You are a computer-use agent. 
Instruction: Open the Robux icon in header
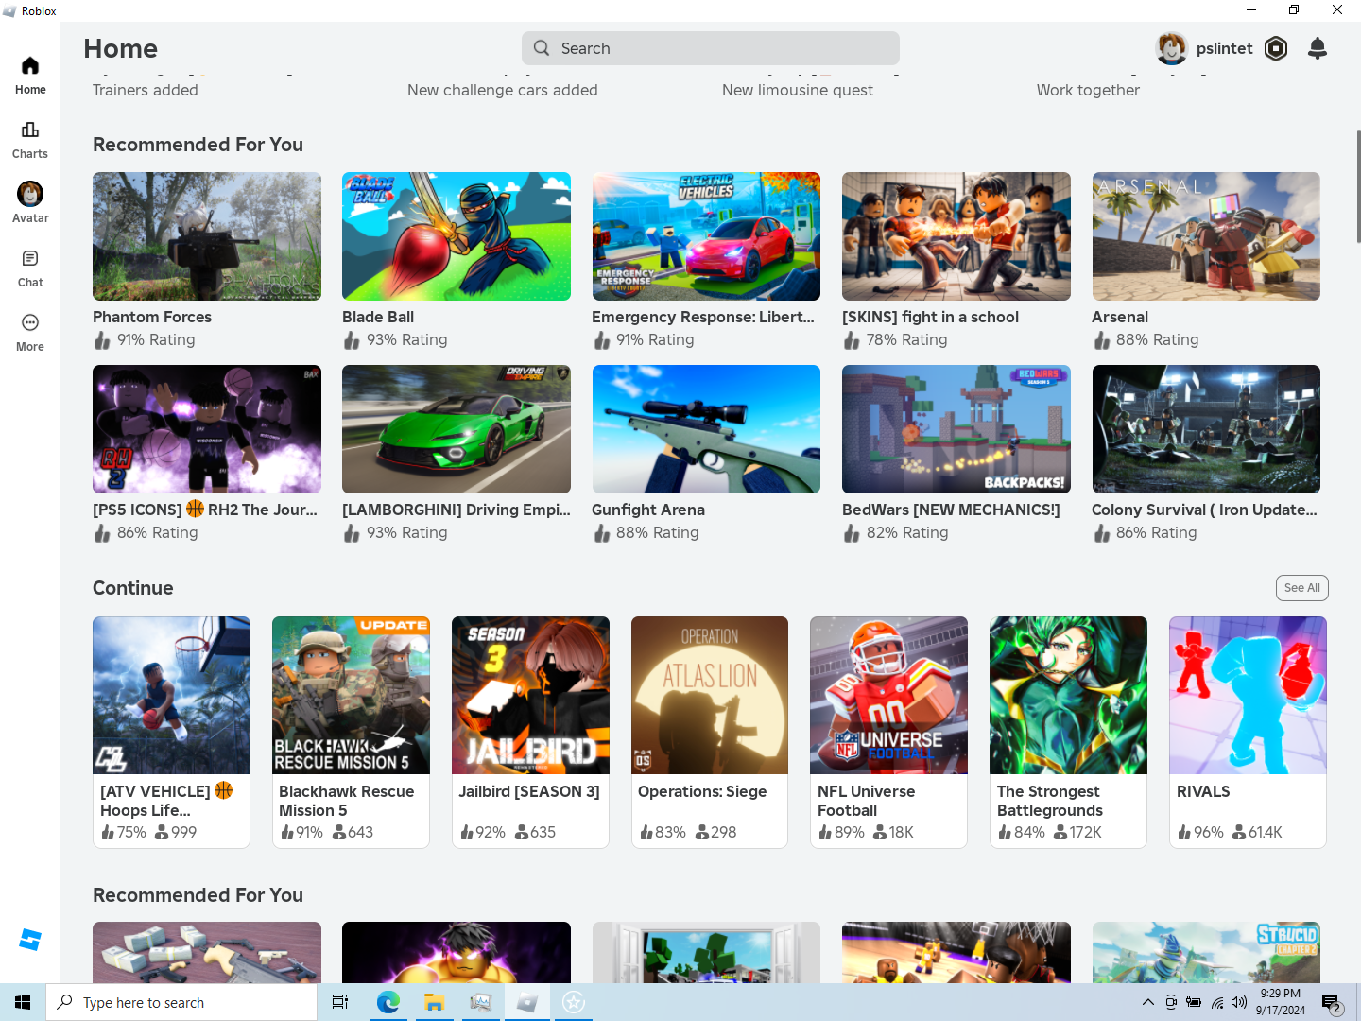coord(1276,48)
